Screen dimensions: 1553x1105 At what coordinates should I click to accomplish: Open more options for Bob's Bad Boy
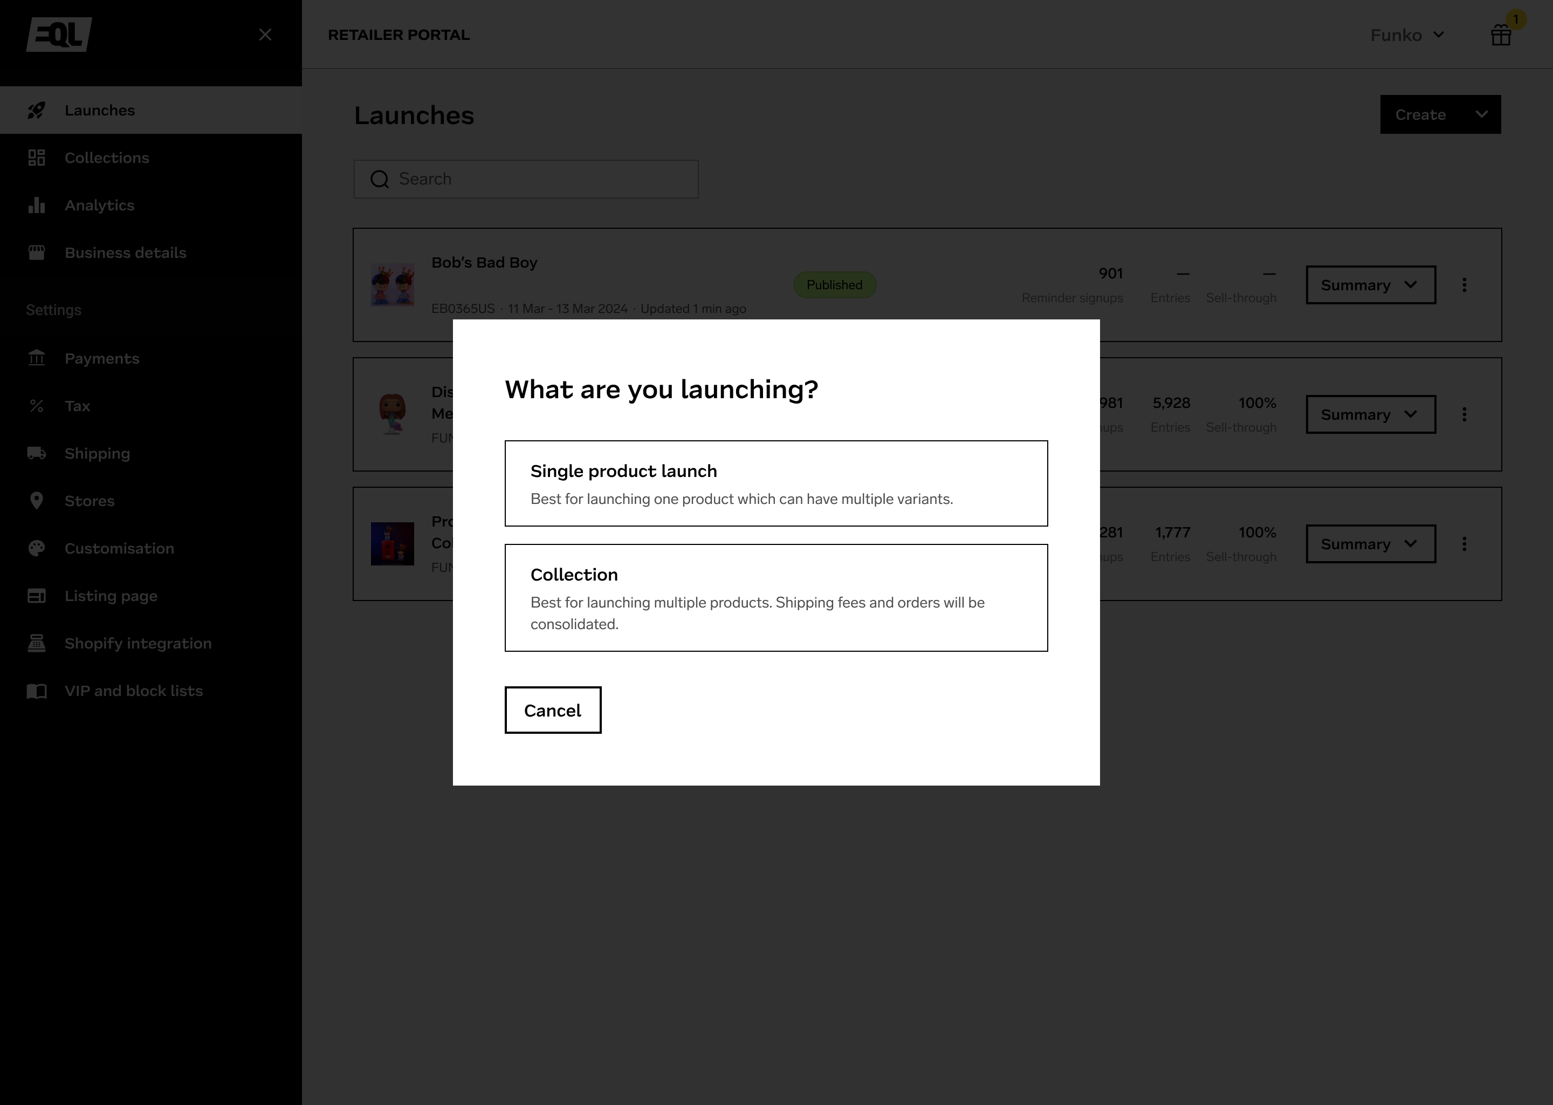pos(1465,284)
